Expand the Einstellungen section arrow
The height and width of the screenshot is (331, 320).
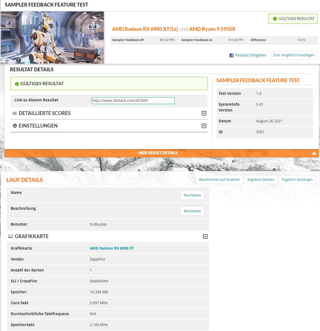point(204,126)
